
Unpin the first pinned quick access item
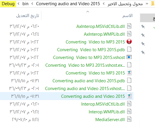tap(143, 26)
